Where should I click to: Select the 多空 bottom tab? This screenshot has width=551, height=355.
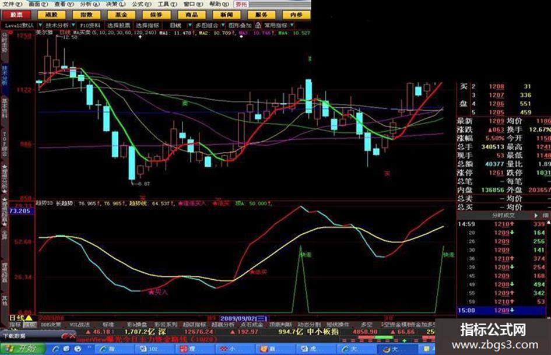point(366,325)
